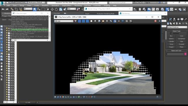
Task: Create a GeoSphere primitive
Action: pyautogui.click(x=182, y=39)
